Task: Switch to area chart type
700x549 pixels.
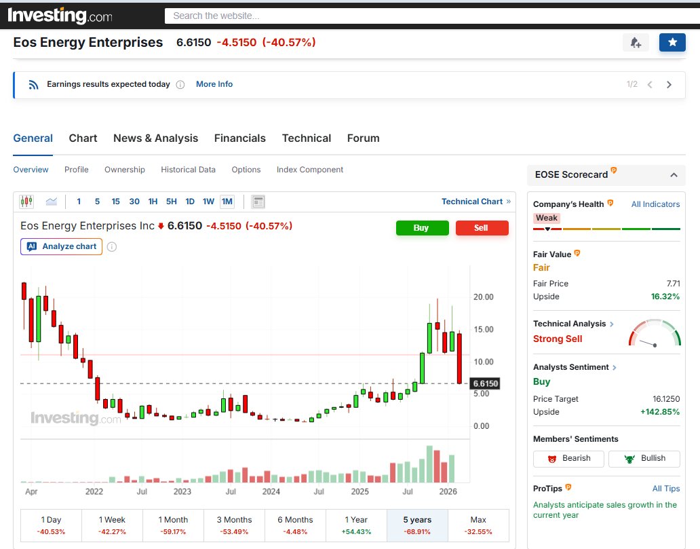Action: coord(52,202)
